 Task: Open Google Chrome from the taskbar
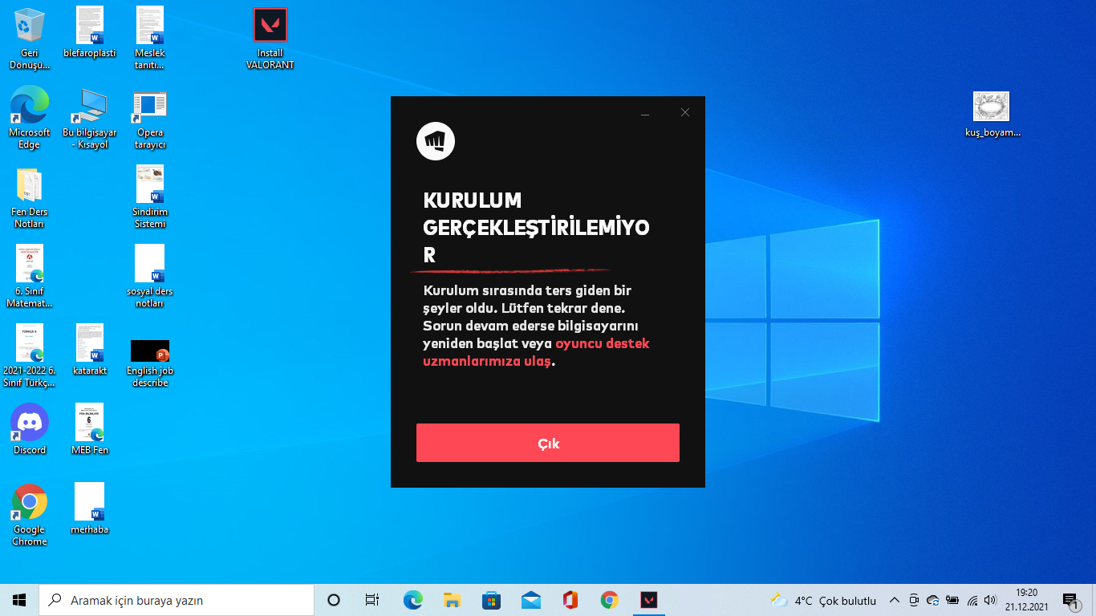pos(609,600)
